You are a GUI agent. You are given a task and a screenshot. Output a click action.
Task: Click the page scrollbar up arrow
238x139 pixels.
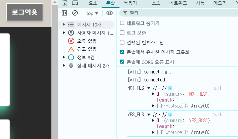(55, 2)
